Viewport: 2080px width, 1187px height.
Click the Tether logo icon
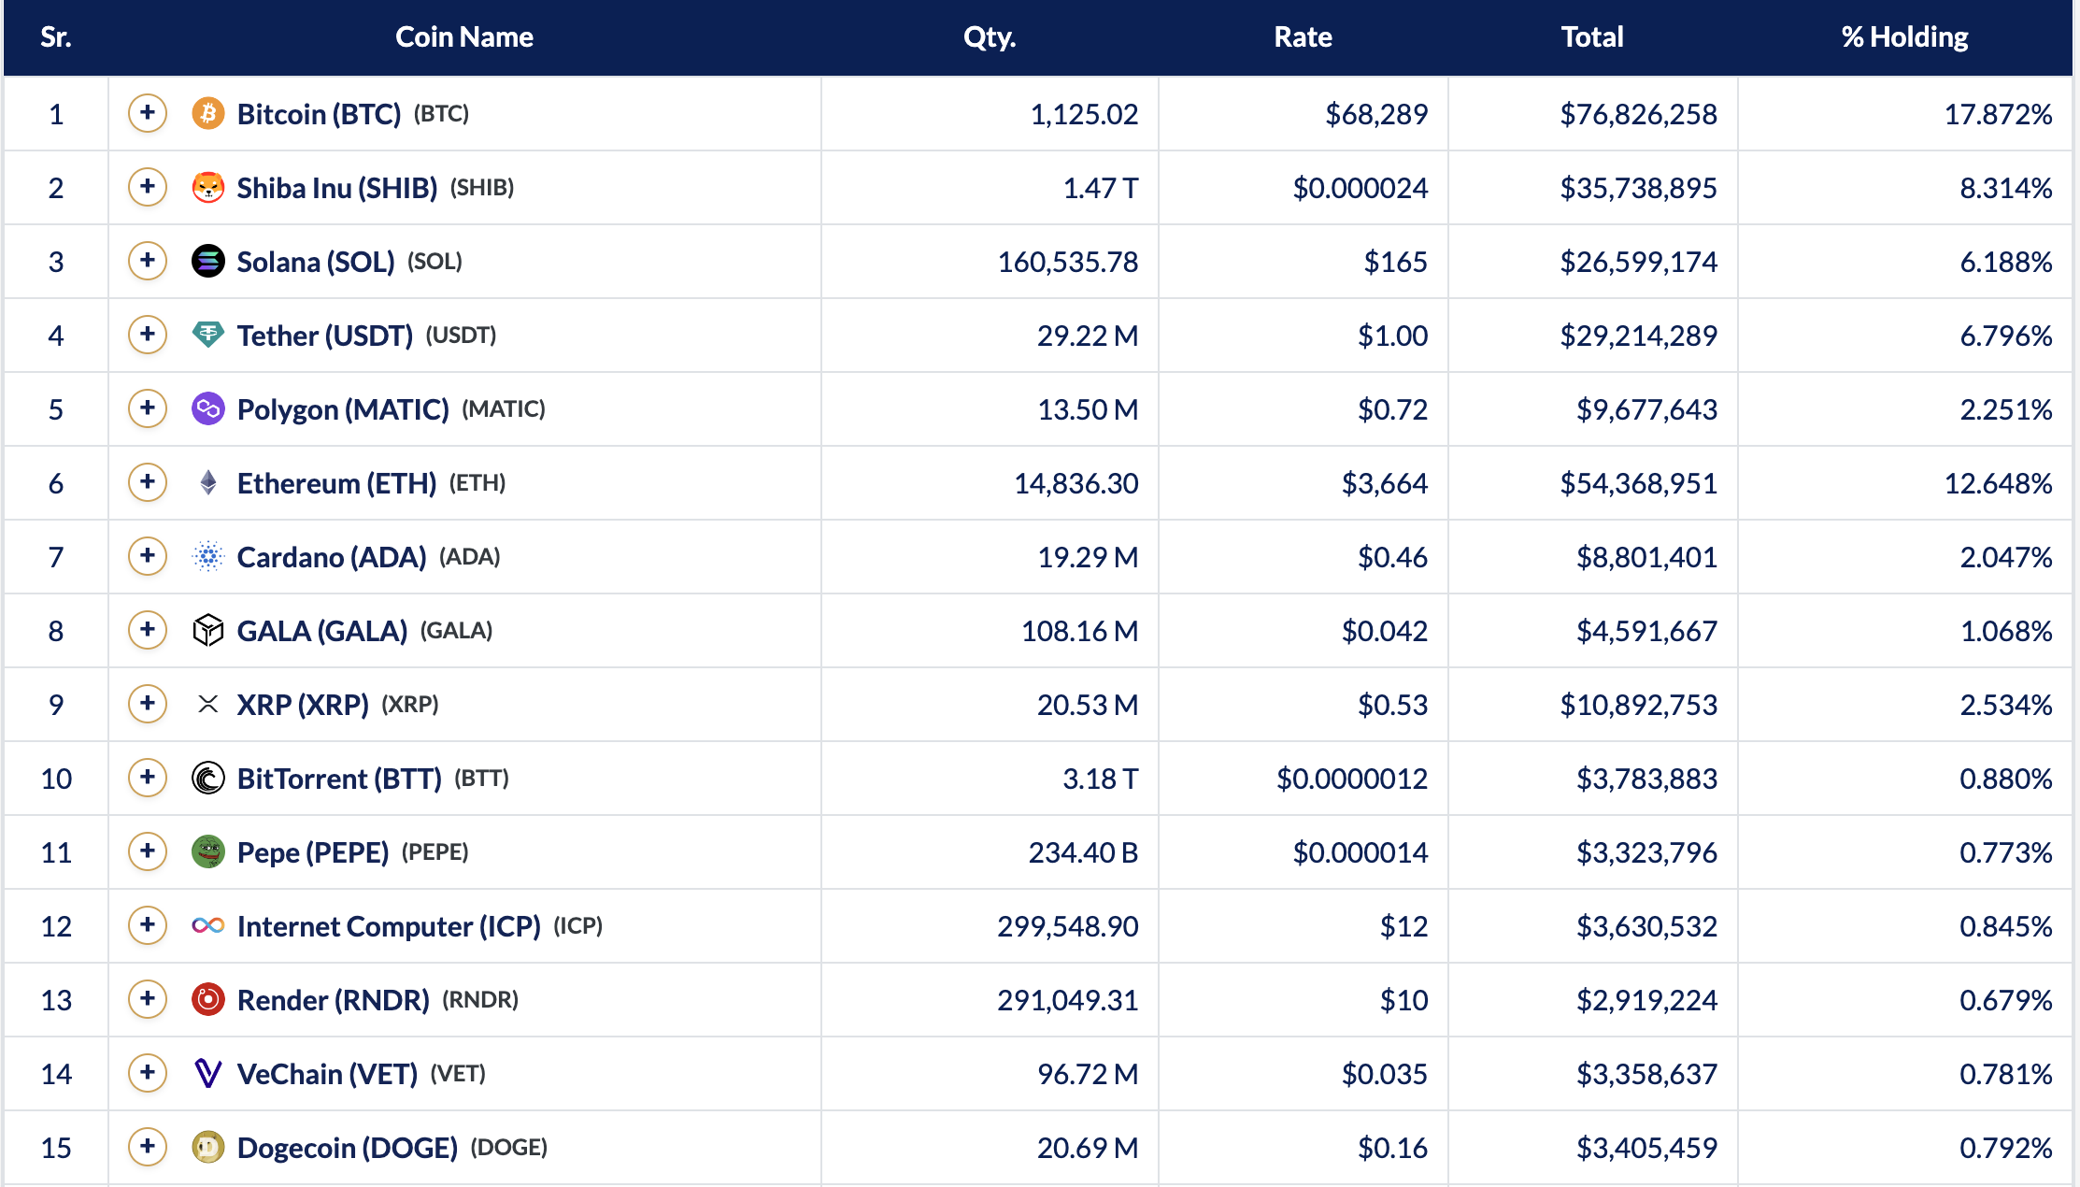(208, 335)
